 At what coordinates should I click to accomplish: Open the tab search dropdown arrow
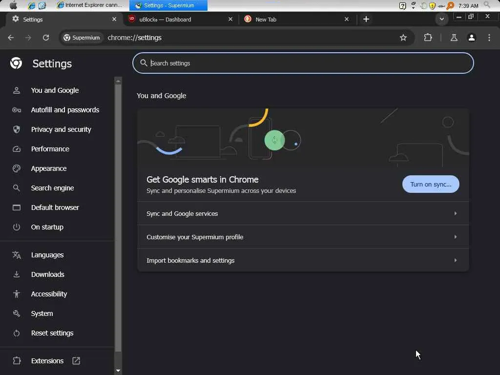tap(441, 19)
